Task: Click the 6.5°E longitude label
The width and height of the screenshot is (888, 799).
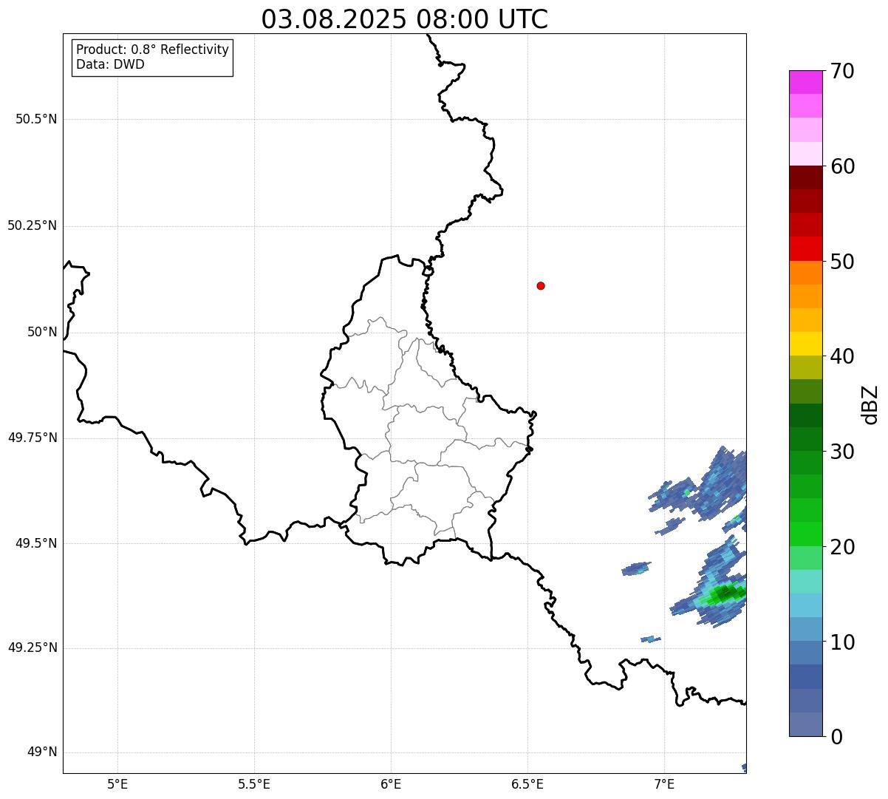Action: 527,783
